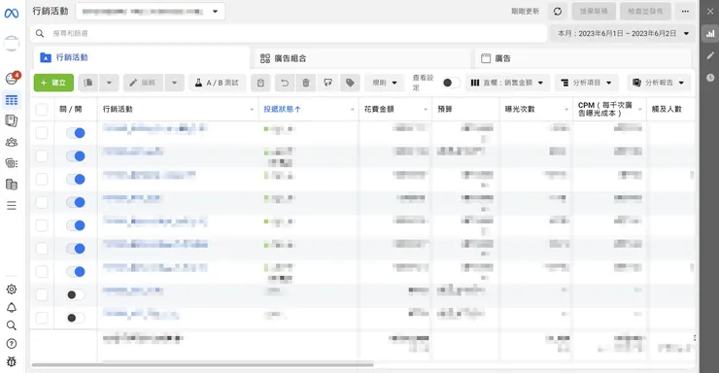
Task: Open the 本月 date range dropdown
Action: (623, 33)
